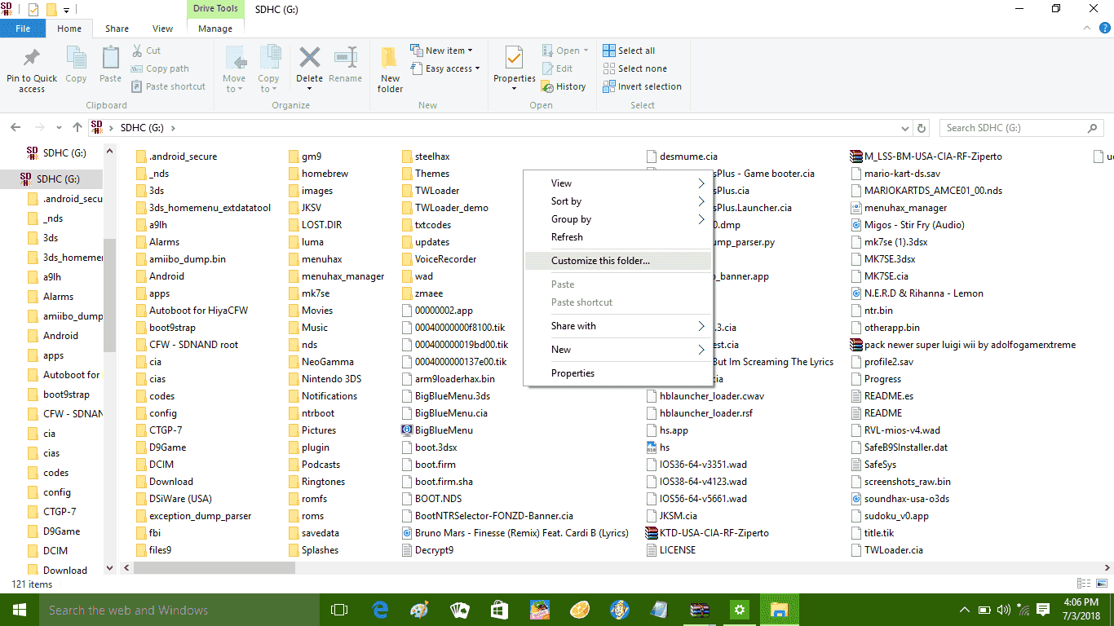This screenshot has width=1114, height=626.
Task: Click Search the web and Windows box
Action: click(179, 610)
